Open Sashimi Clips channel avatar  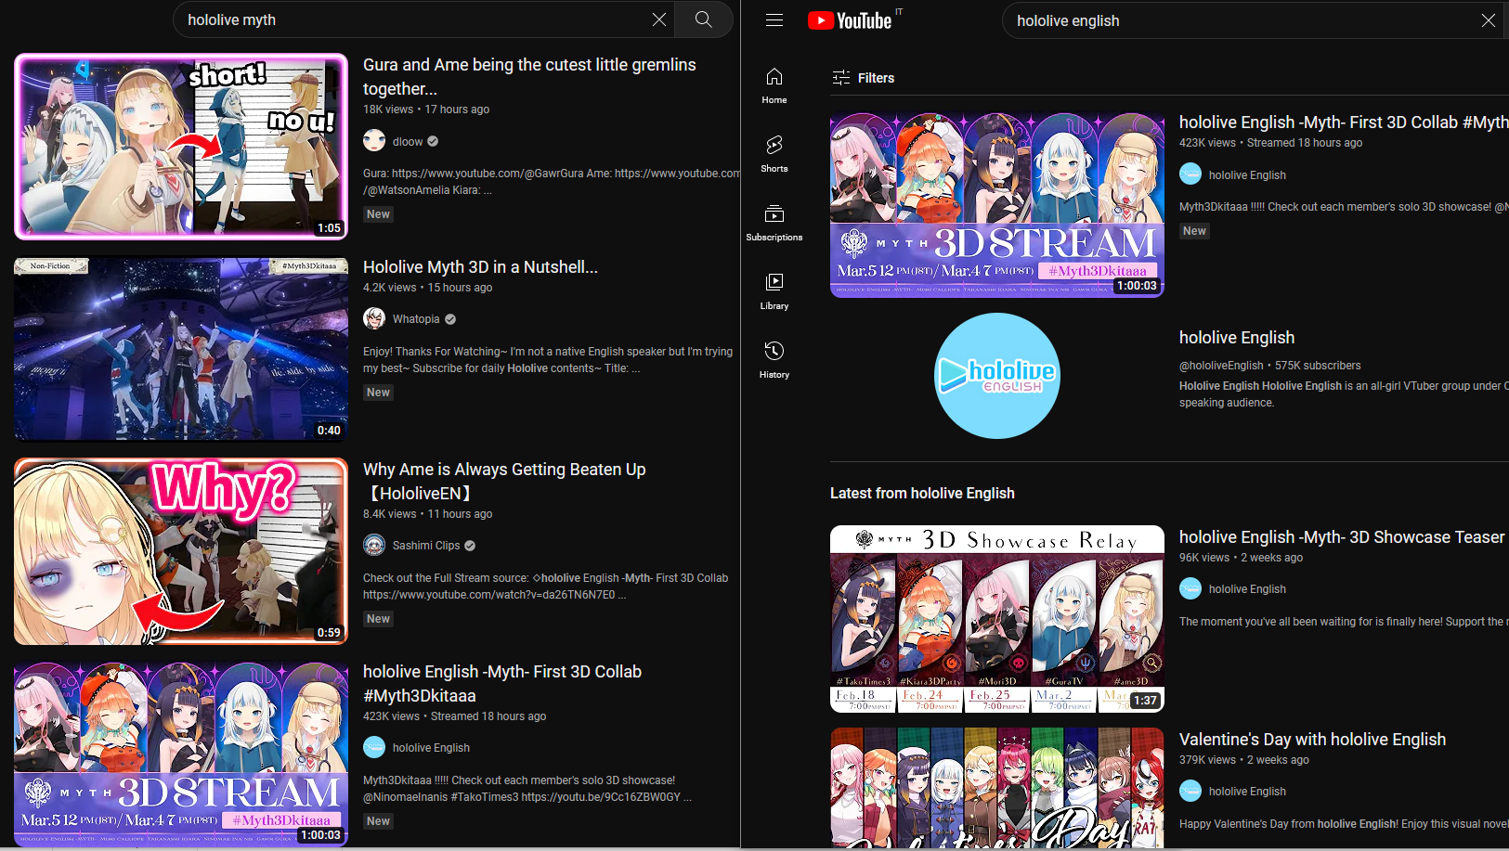tap(374, 546)
